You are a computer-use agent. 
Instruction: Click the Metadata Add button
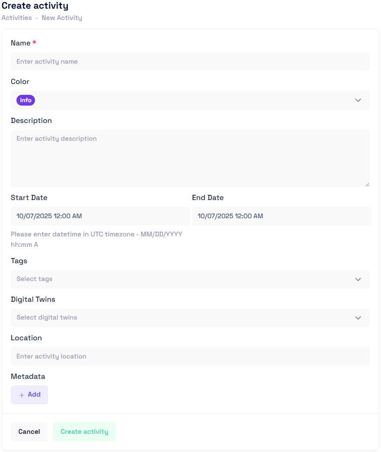[29, 394]
